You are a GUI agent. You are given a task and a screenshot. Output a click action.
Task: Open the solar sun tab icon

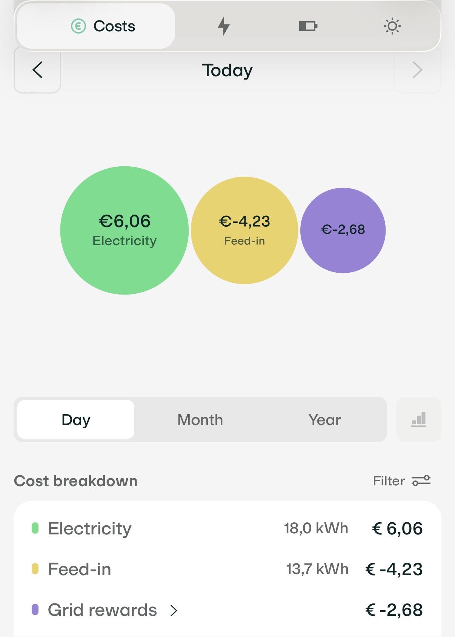[x=392, y=26]
